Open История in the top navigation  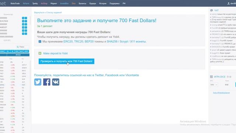tap(103, 3)
